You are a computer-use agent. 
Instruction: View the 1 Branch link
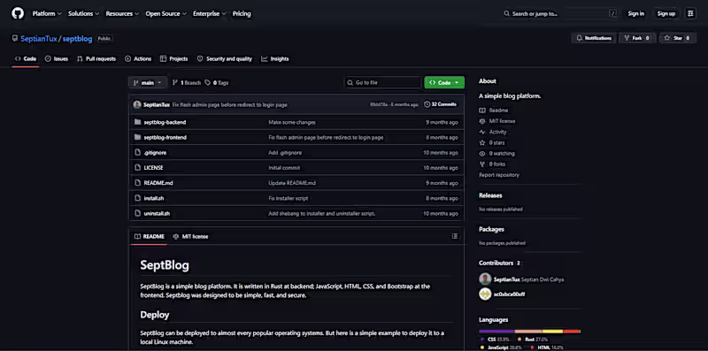coord(187,83)
